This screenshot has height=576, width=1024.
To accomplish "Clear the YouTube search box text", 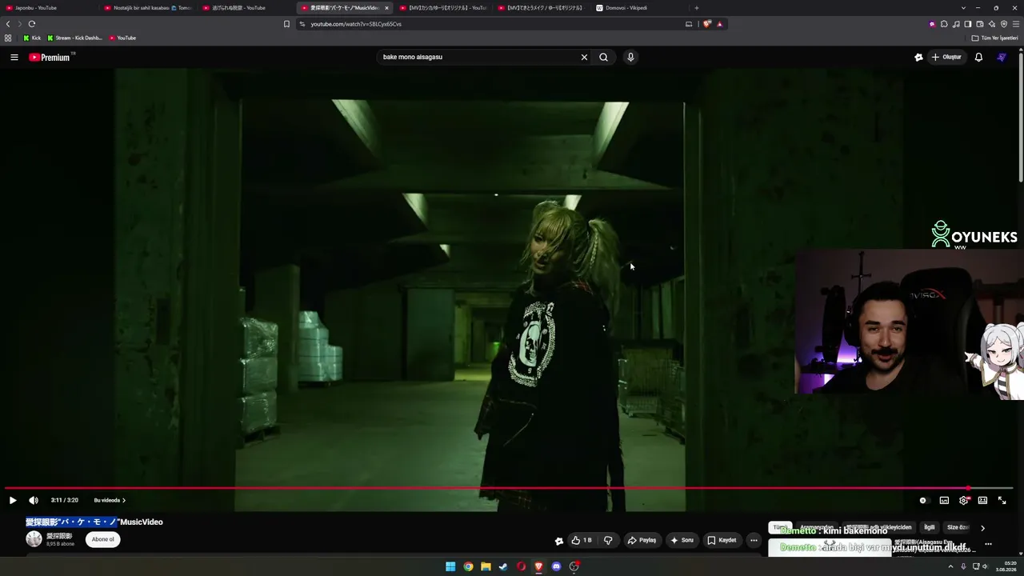I will (584, 57).
